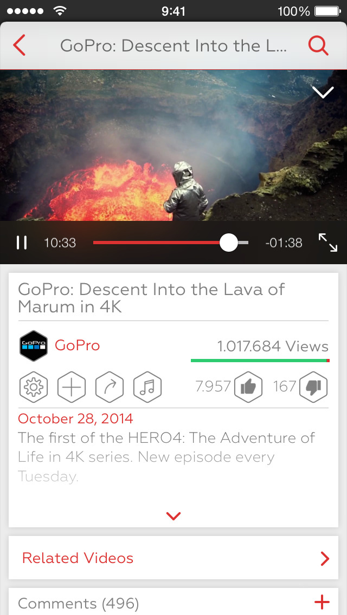Tap the hexagon music note icon
347x615 pixels.
click(x=148, y=387)
